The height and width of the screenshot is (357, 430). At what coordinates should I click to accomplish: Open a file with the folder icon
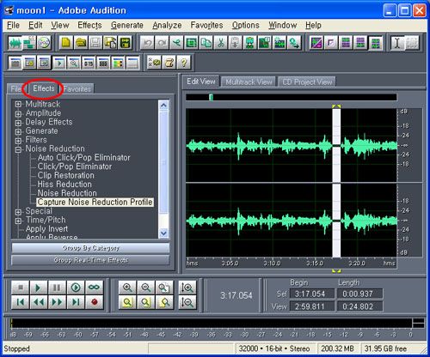pyautogui.click(x=81, y=43)
